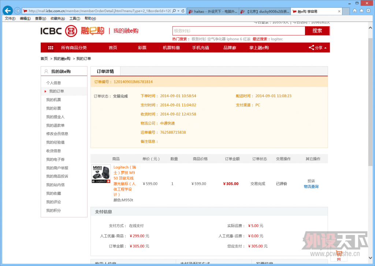Click the hot search term 空气净化器

pos(216,39)
